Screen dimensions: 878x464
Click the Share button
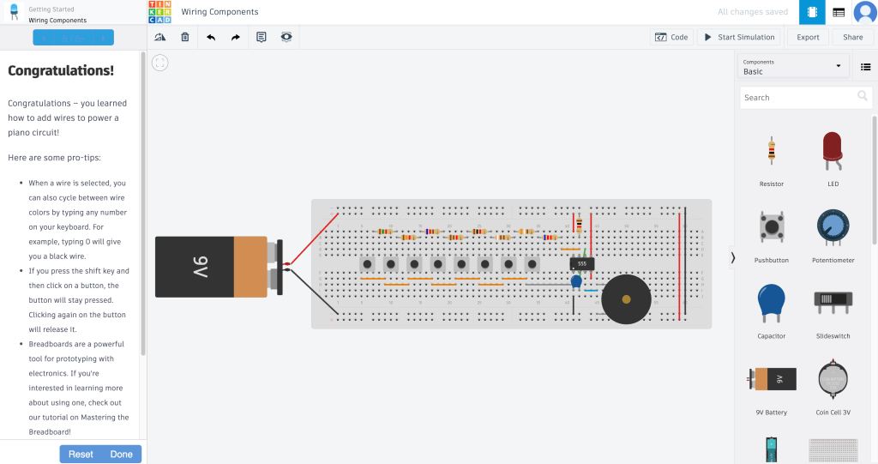[x=852, y=37]
